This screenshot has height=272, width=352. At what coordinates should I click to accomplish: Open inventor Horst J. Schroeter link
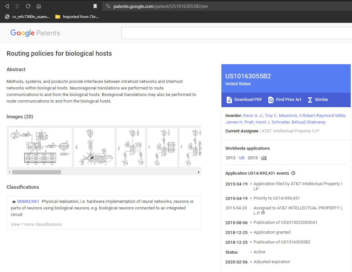pyautogui.click(x=273, y=122)
